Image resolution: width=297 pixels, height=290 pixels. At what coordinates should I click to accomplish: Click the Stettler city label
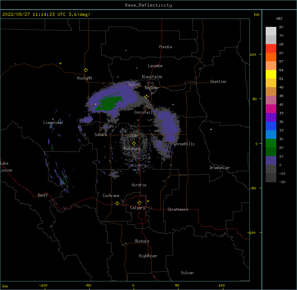point(218,82)
